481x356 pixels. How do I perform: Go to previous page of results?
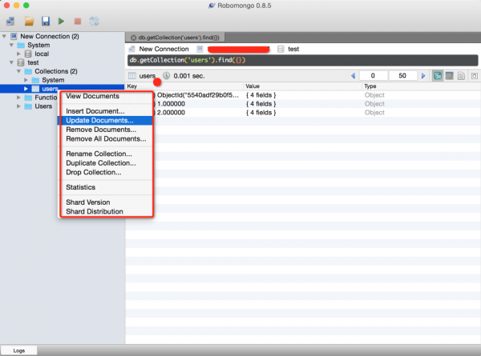click(x=353, y=76)
